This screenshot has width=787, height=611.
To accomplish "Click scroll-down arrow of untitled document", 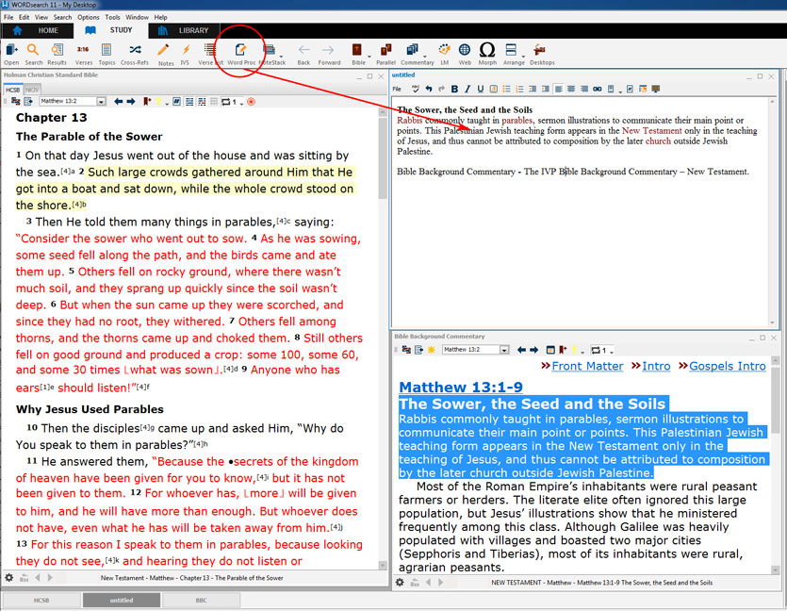I will [772, 322].
